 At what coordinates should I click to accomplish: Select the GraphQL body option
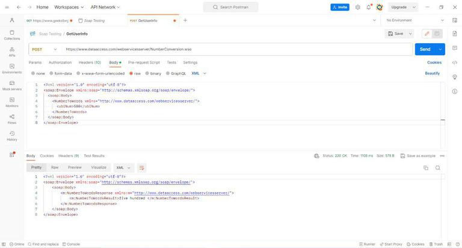(176, 73)
